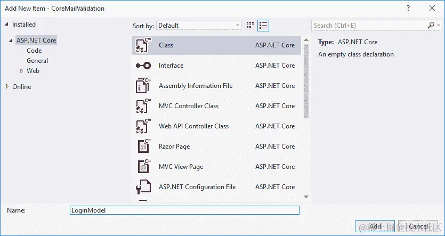Select 'Web API Controller Class' name
Viewport: 445px width, 236px height.
click(193, 126)
